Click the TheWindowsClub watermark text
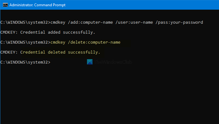 click(x=113, y=62)
